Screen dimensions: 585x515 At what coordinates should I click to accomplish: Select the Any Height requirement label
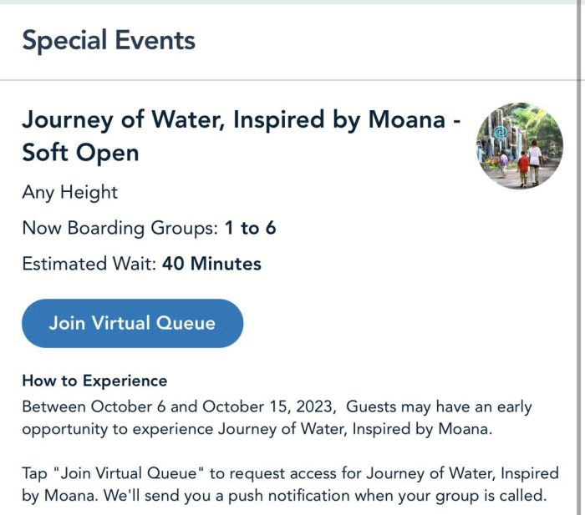coord(69,193)
